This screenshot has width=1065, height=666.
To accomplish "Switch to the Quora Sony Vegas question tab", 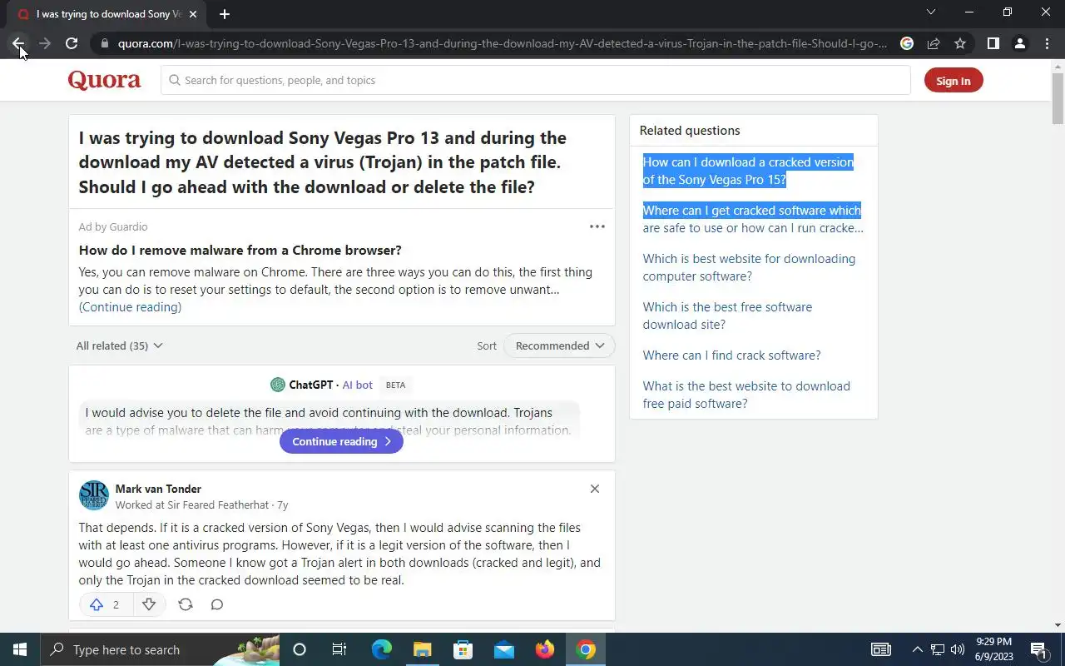I will tap(108, 14).
